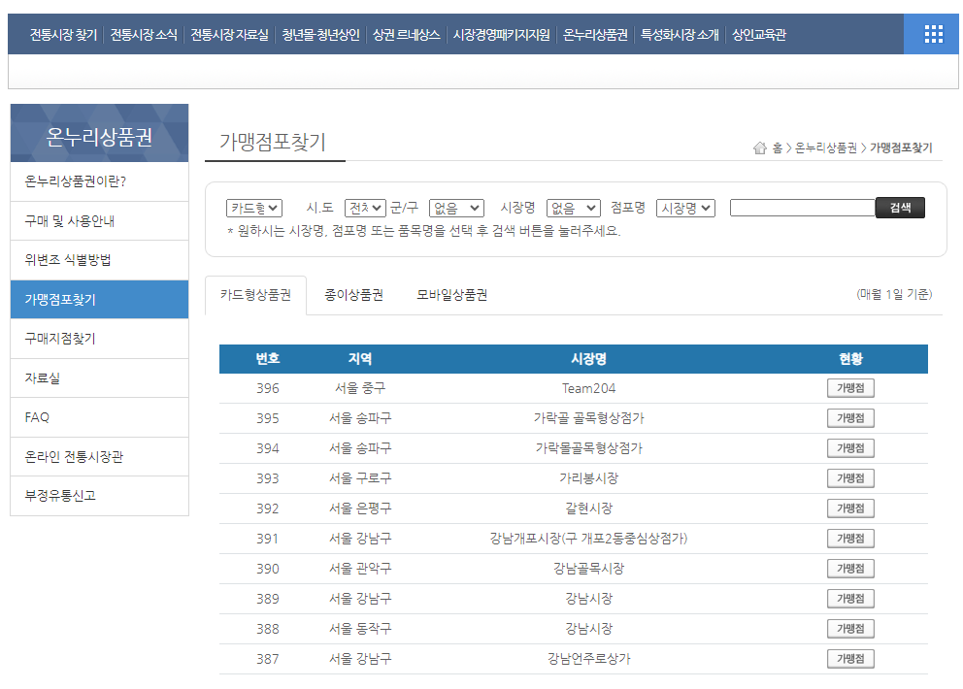Open 전통시장 자료실 in top navigation
Screen dimensions: 963x689
pyautogui.click(x=230, y=34)
